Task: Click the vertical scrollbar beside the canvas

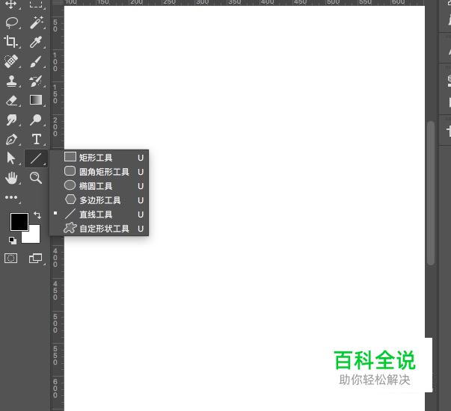Action: [431, 193]
